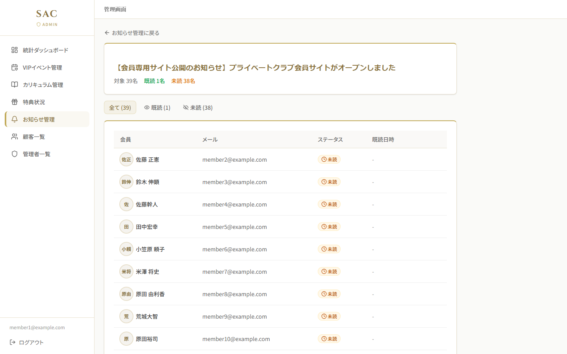
Task: Click avatar 米将 for 米澤 将史
Action: 126,271
